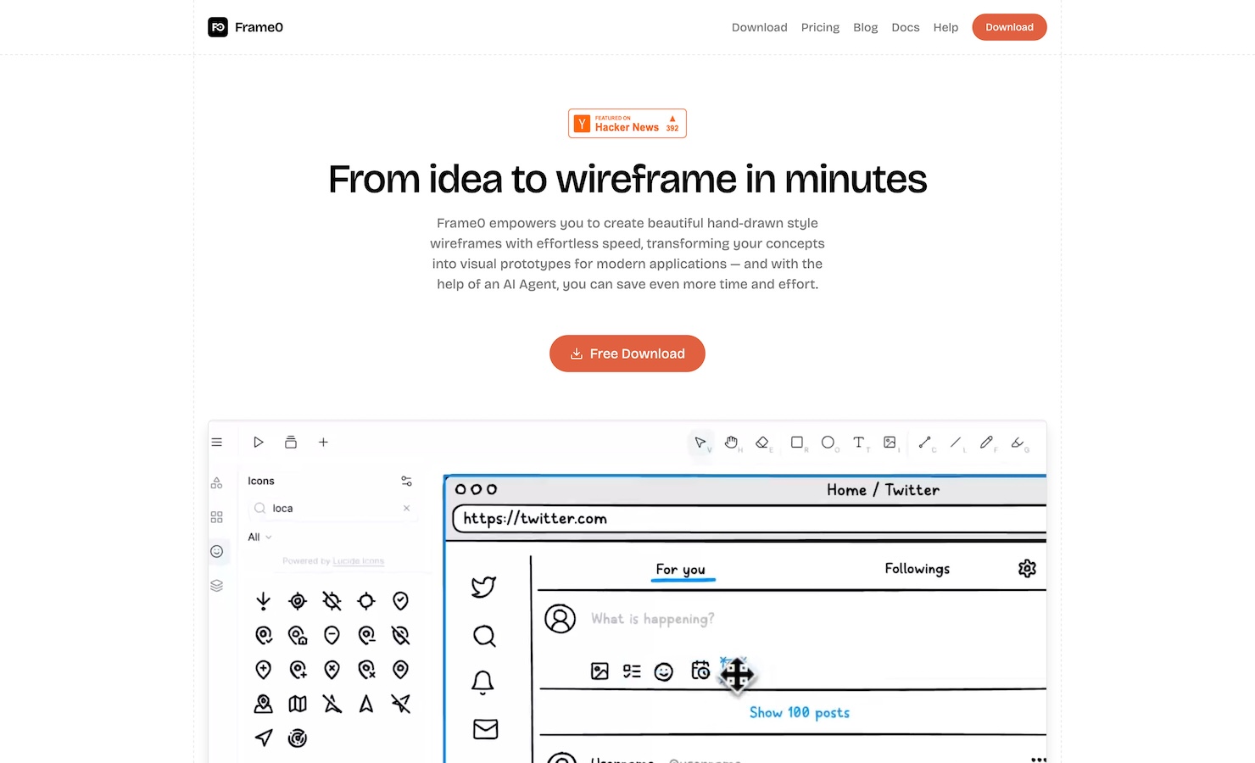Open the hamburger menu in editor
1255x763 pixels.
(x=217, y=442)
